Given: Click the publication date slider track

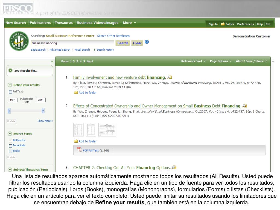Looking at the screenshot, I should [x=26, y=111].
